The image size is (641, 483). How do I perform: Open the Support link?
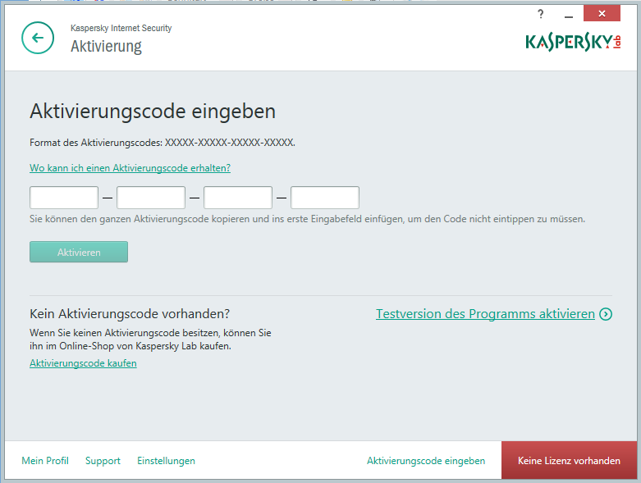(x=103, y=461)
